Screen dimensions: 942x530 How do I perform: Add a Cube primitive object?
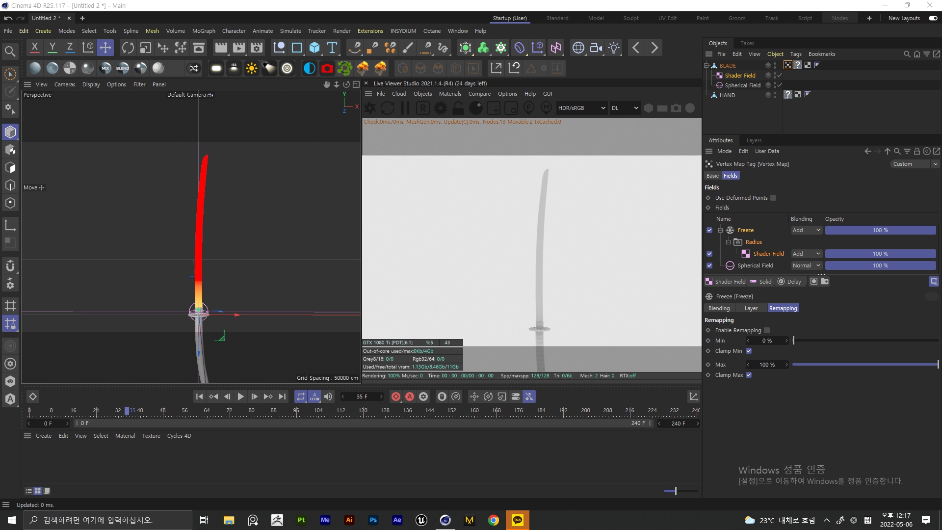click(314, 48)
